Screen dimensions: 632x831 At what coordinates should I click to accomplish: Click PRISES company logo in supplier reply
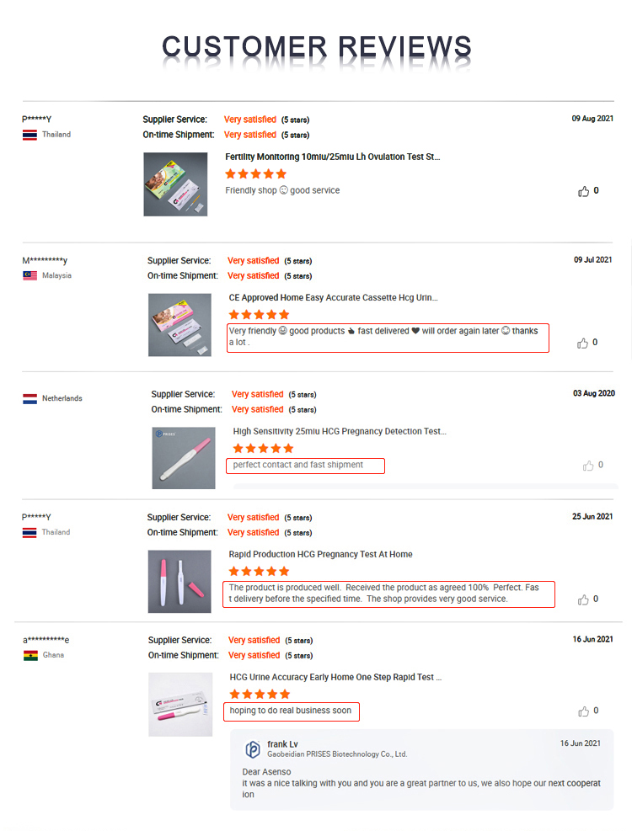252,748
